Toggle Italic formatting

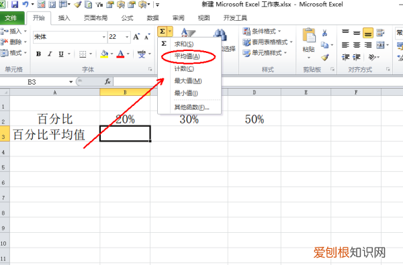pyautogui.click(x=50, y=54)
